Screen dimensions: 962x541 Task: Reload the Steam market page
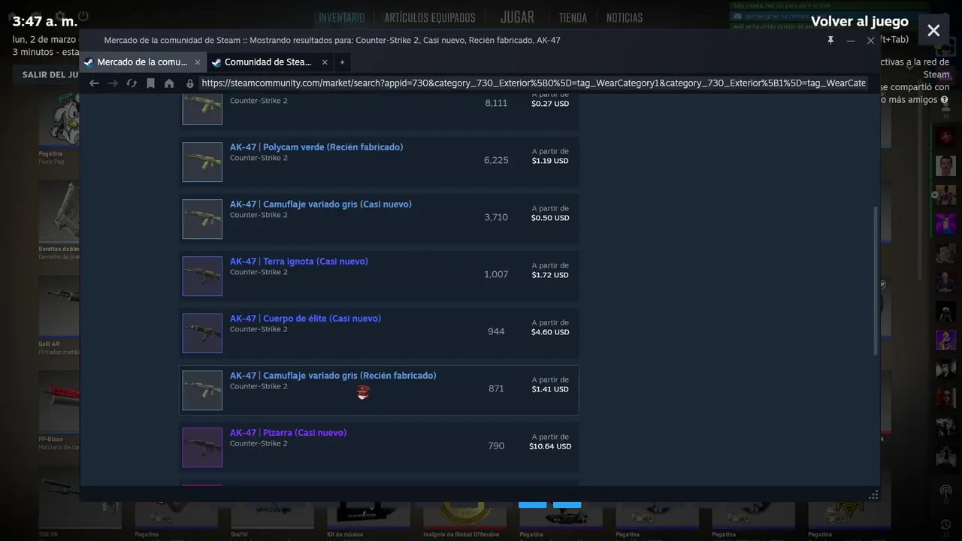(132, 83)
